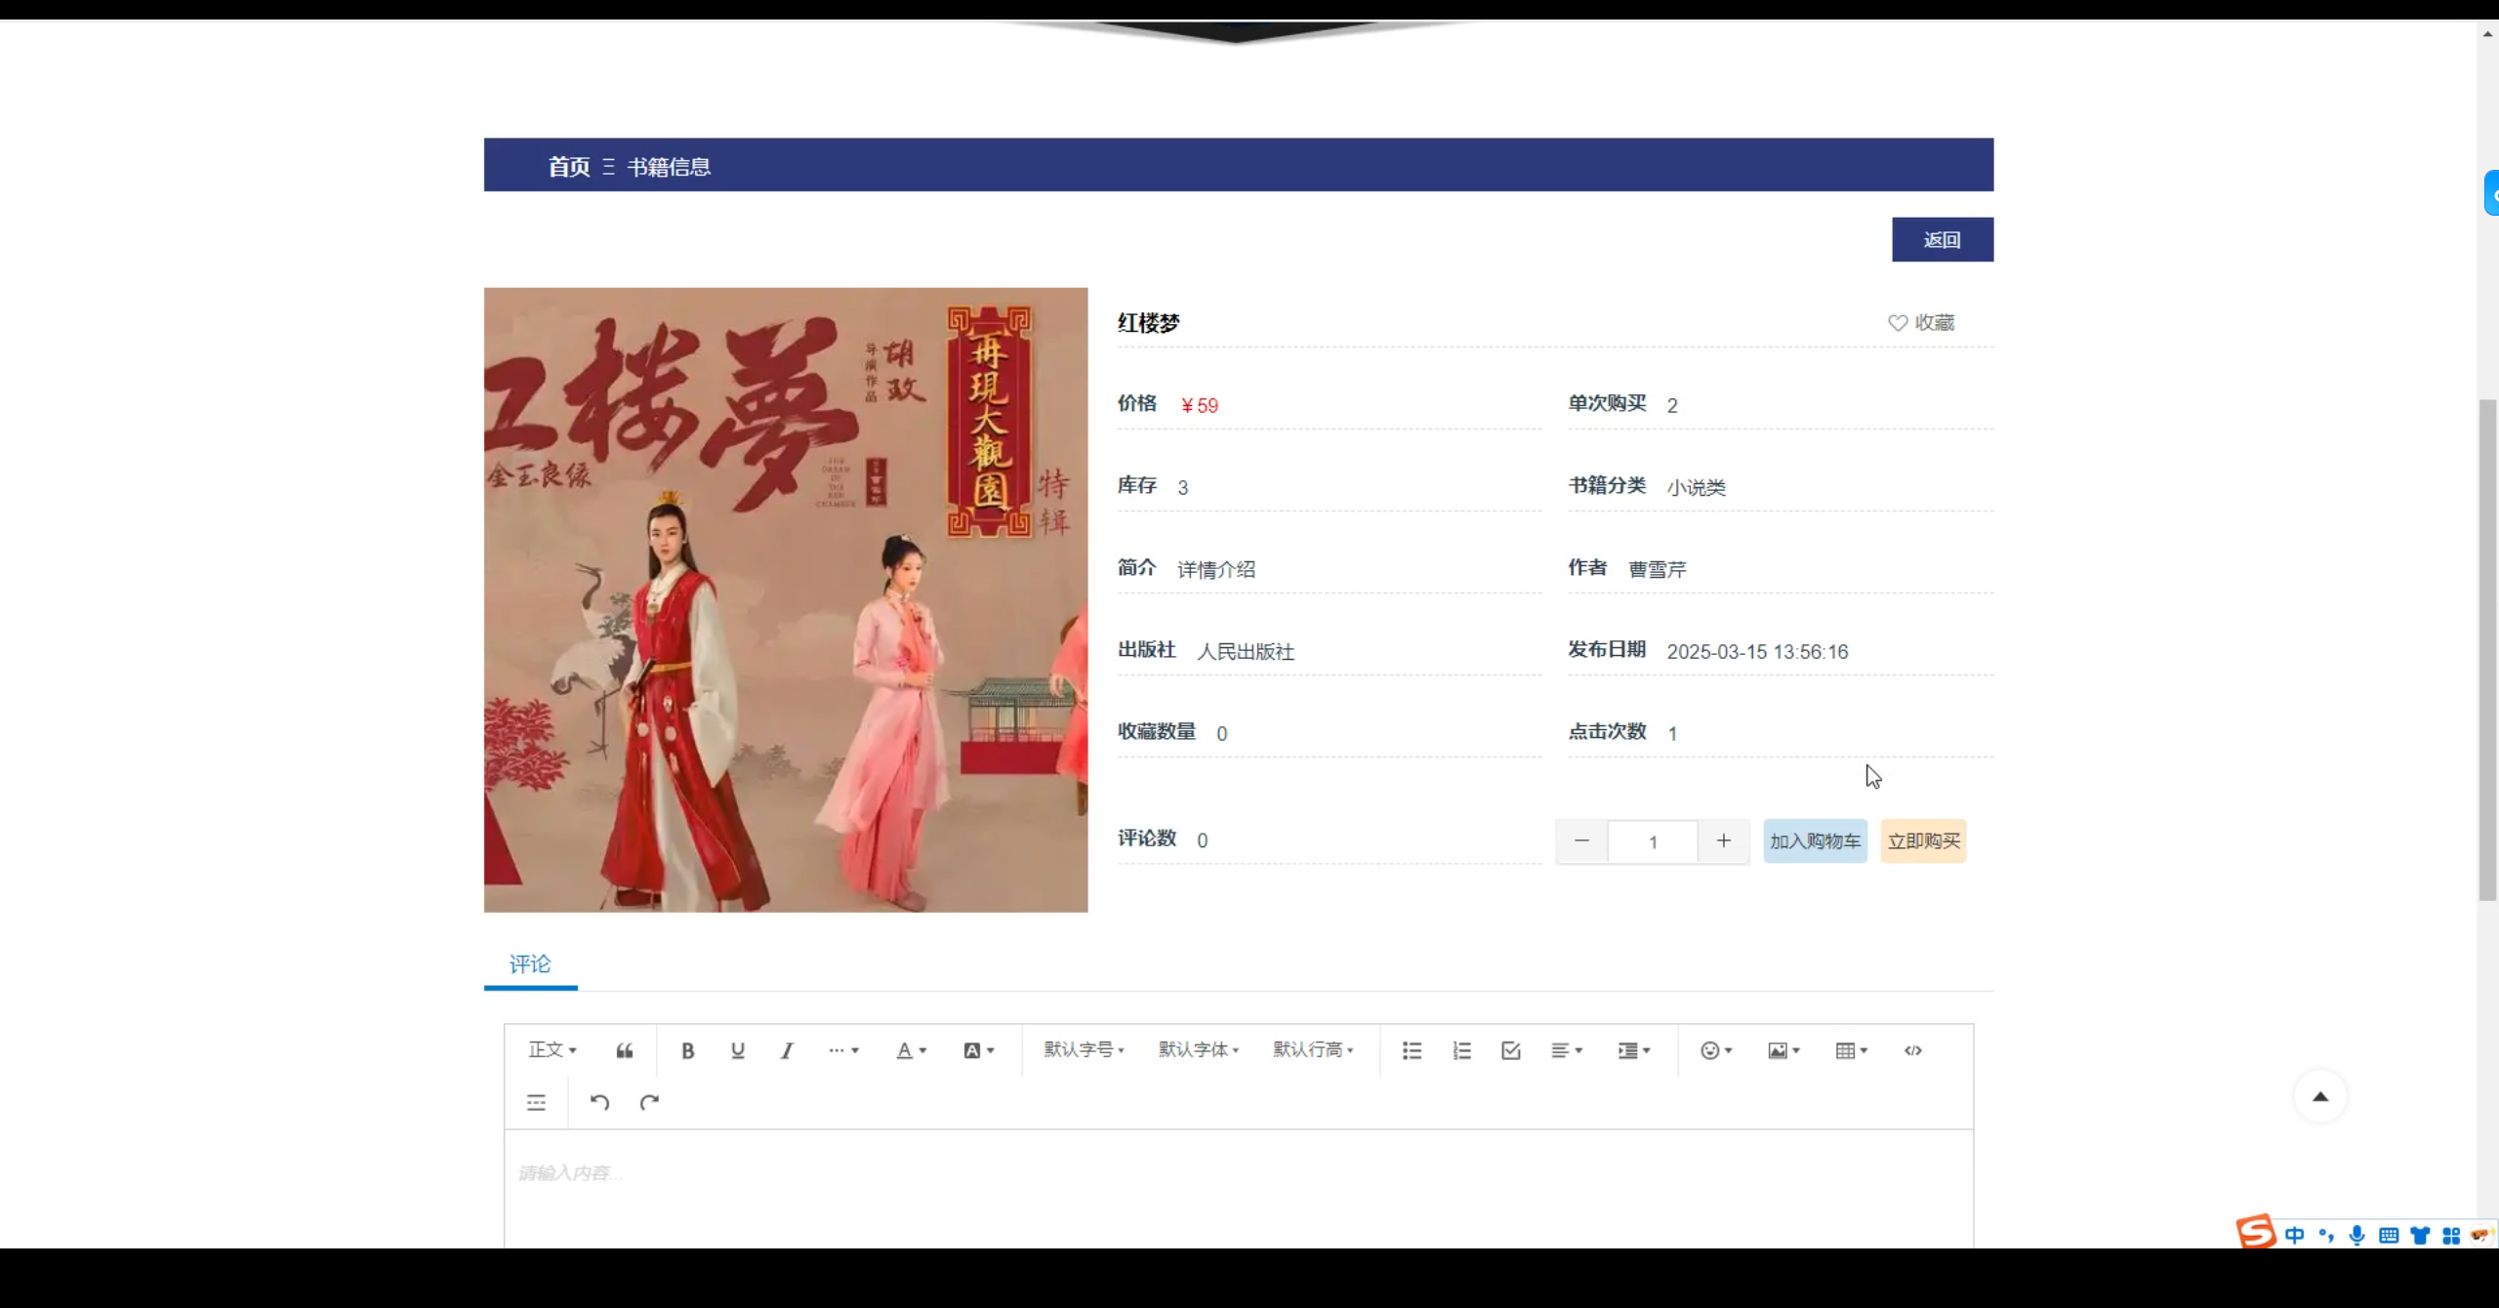Insert a numbered list
Screen dimensions: 2499x1308
[1461, 1050]
